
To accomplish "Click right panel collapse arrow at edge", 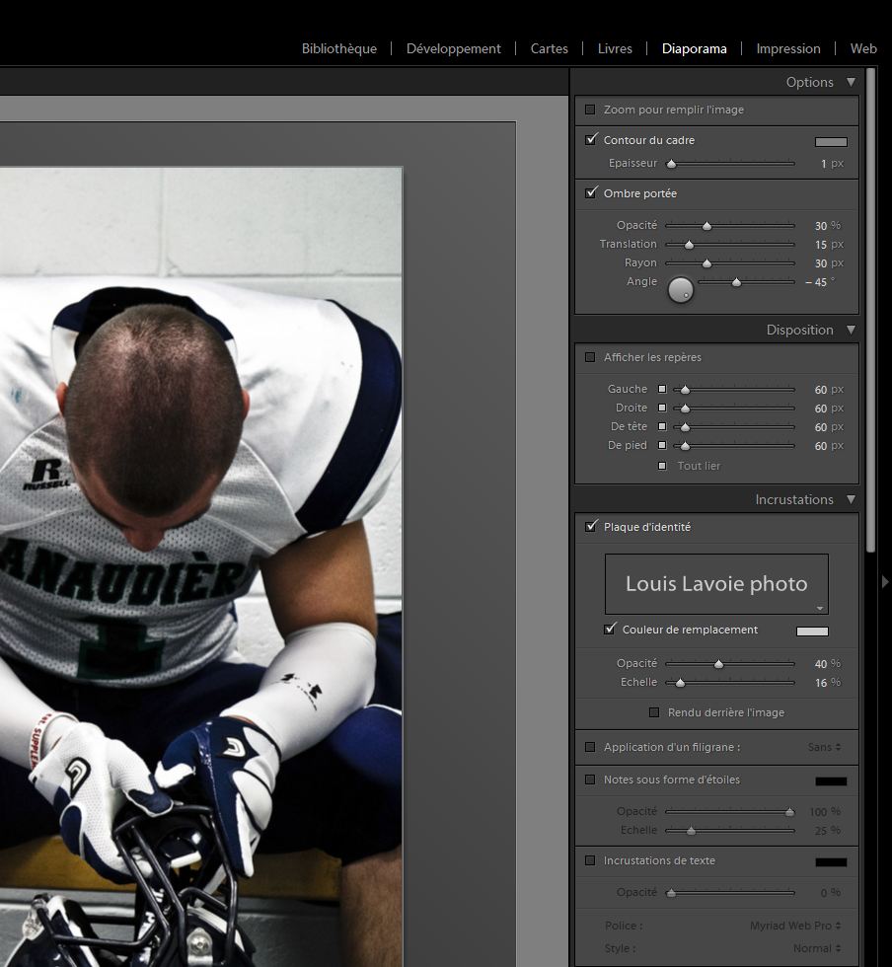I will click(885, 582).
